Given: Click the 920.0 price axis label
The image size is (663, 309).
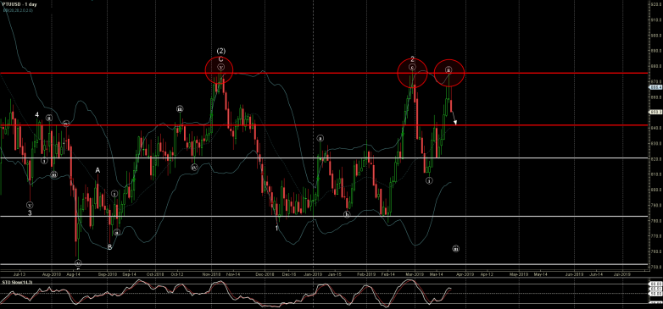Looking at the screenshot, I should point(657,4).
